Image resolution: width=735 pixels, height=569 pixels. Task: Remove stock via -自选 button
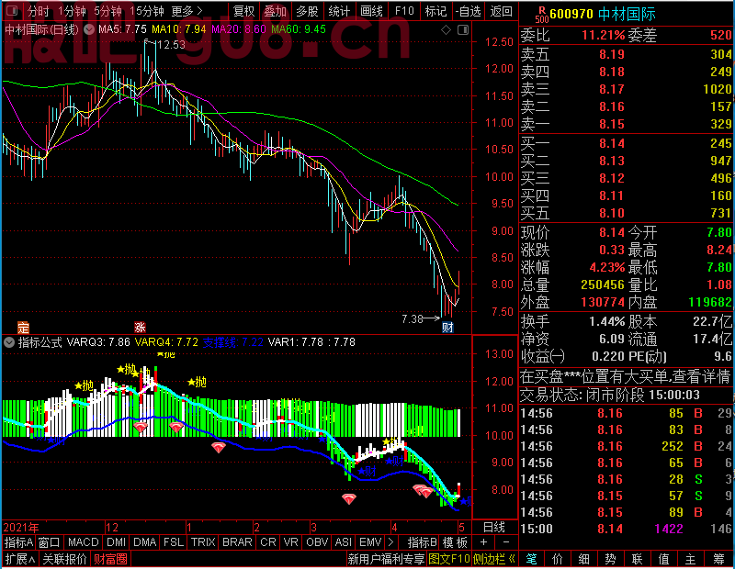coord(468,11)
